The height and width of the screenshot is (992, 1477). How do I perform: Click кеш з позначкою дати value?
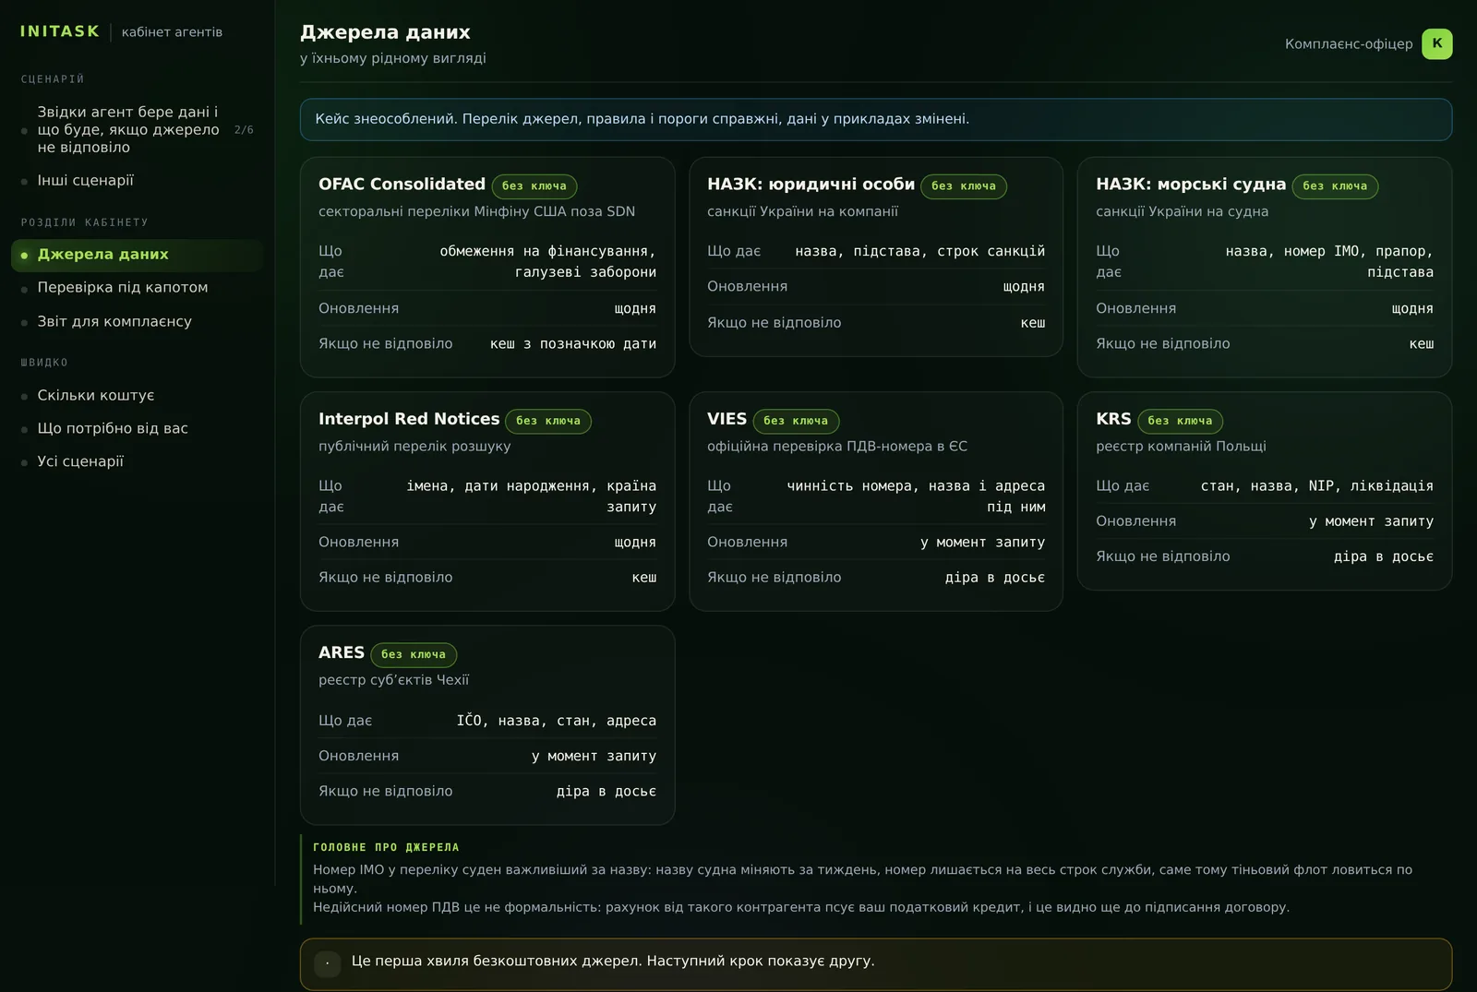point(573,344)
